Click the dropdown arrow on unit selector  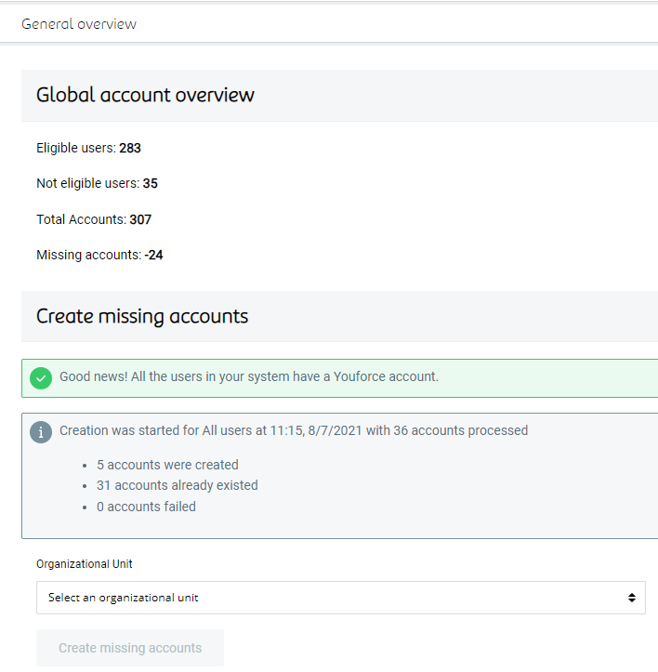(632, 598)
